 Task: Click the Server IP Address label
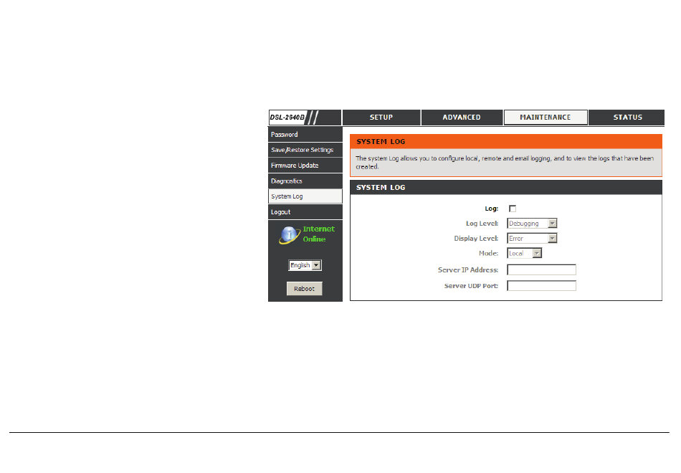coord(468,269)
